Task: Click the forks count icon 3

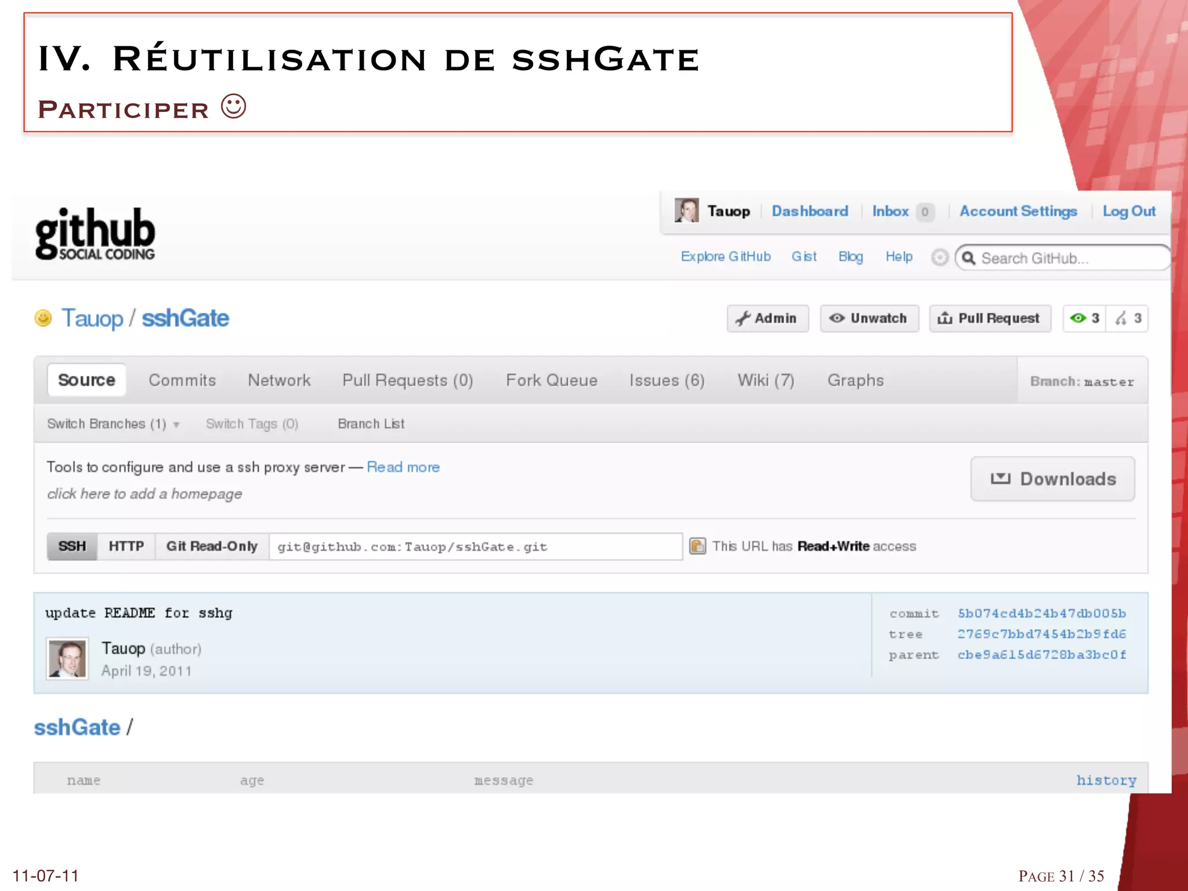Action: click(1128, 318)
